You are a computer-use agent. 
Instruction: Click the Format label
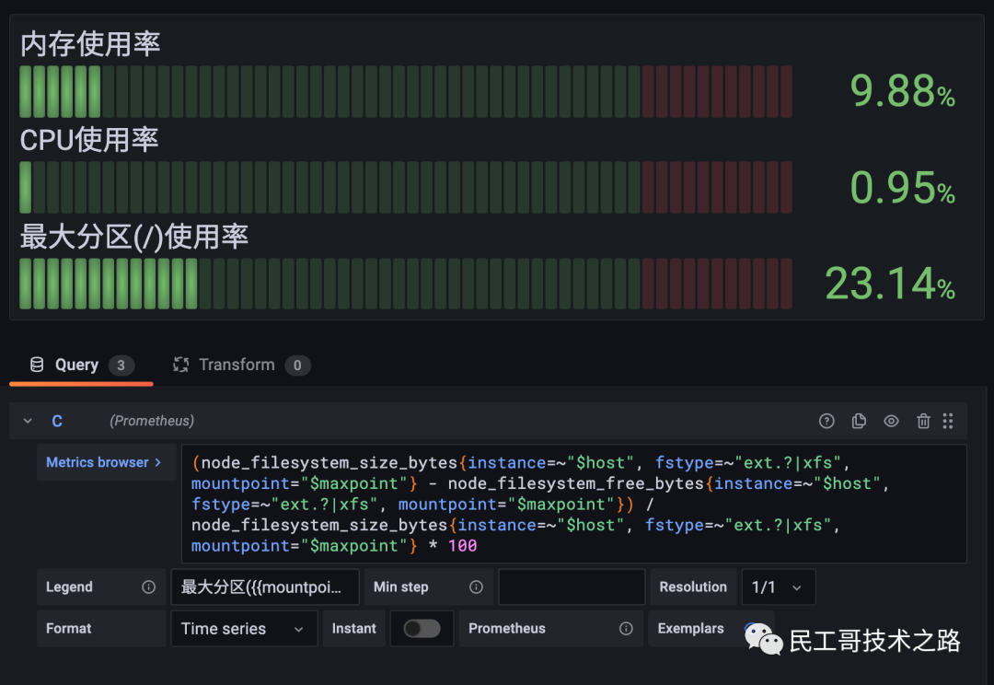point(68,629)
